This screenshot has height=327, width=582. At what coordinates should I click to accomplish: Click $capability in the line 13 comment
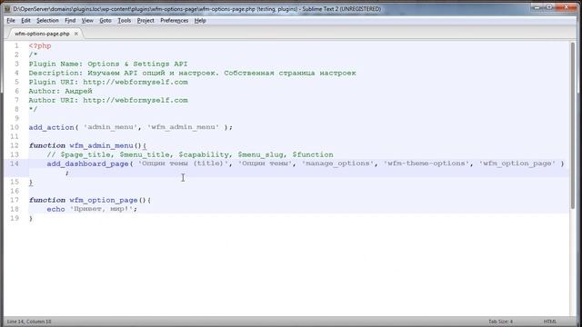pyautogui.click(x=204, y=154)
